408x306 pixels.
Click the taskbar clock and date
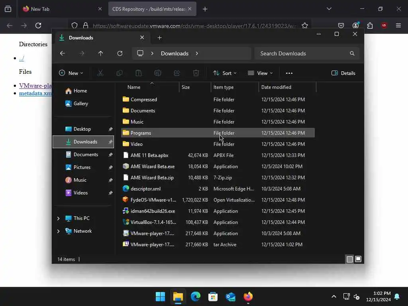(379, 296)
